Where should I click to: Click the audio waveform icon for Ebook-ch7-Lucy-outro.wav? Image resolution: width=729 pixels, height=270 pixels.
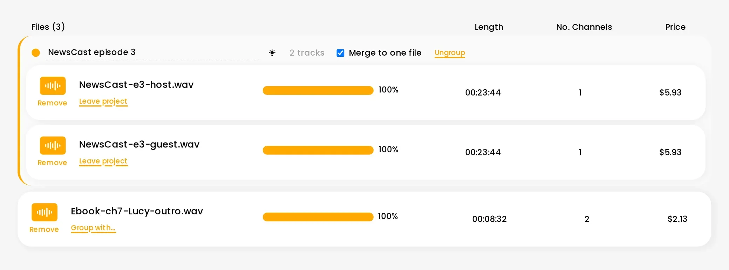45,212
